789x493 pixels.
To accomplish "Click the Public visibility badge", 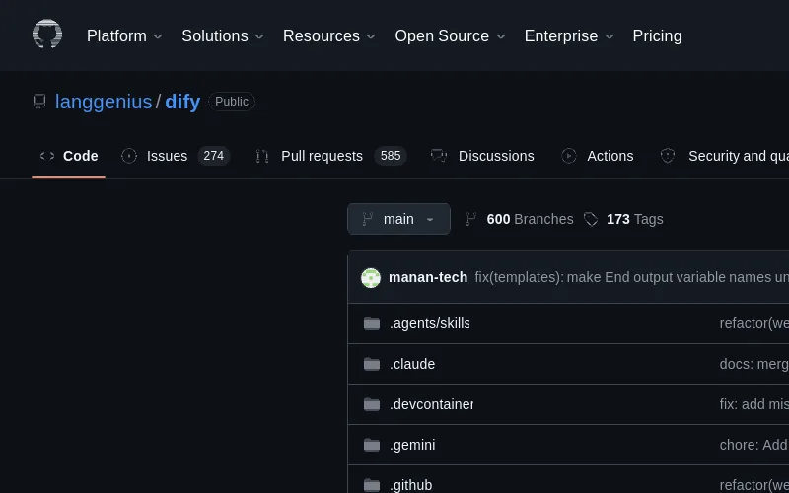I will click(x=232, y=102).
